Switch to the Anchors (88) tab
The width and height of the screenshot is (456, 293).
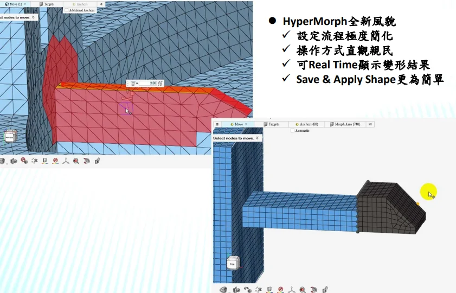[305, 124]
